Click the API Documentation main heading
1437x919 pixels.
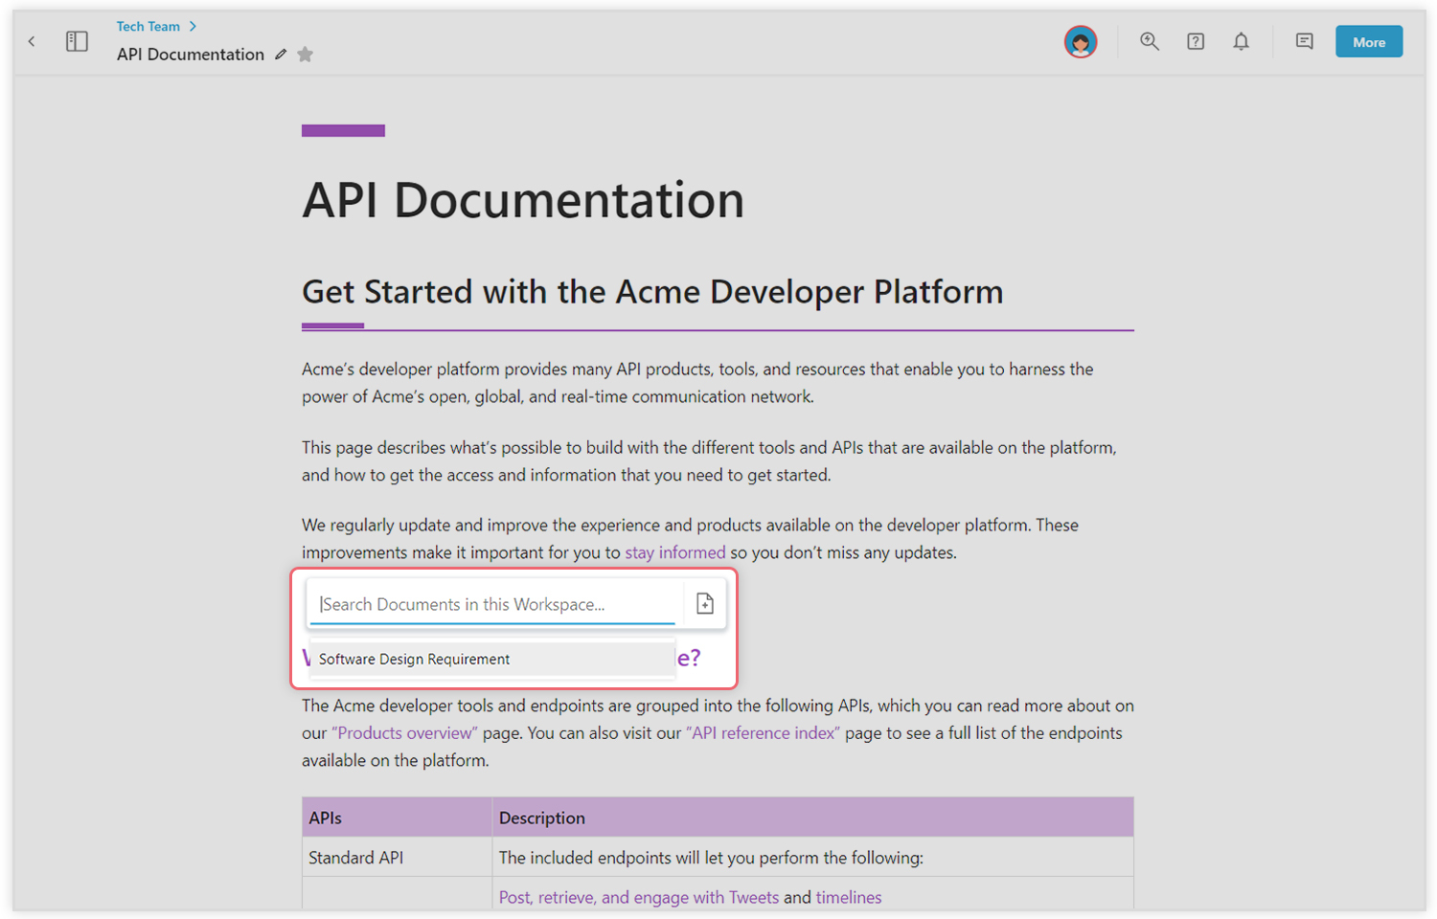pyautogui.click(x=523, y=200)
